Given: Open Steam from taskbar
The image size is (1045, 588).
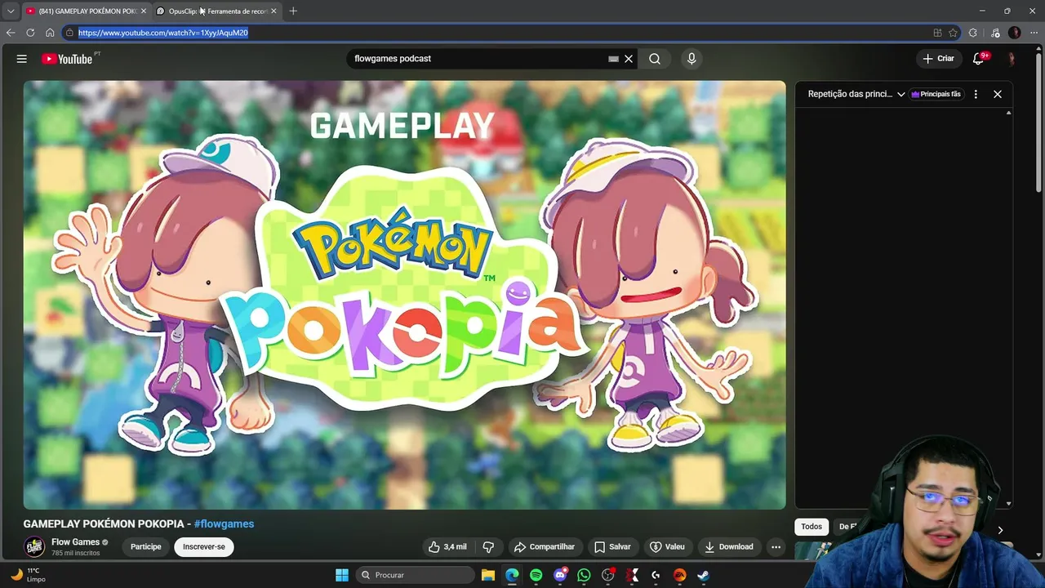Looking at the screenshot, I should [703, 575].
